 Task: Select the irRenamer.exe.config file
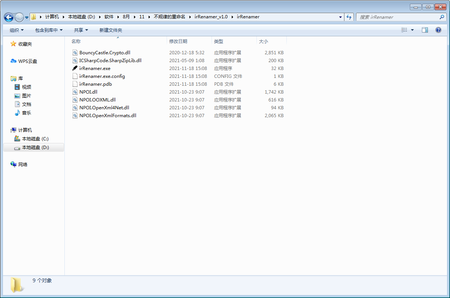tap(102, 76)
